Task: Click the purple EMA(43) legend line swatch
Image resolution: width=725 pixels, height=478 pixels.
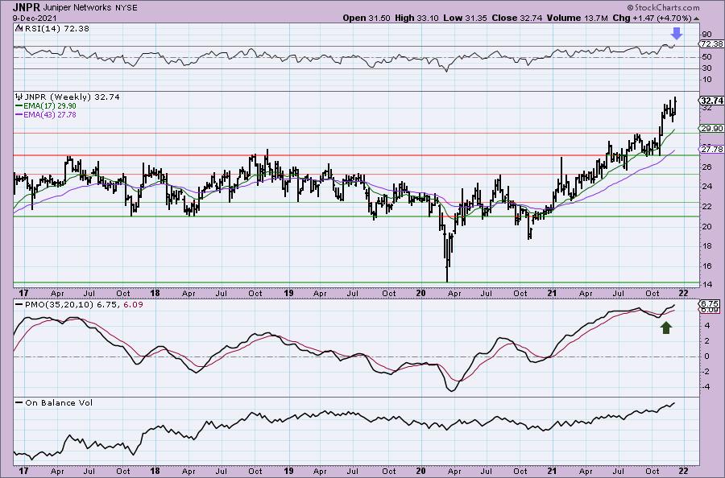Action: (x=19, y=114)
